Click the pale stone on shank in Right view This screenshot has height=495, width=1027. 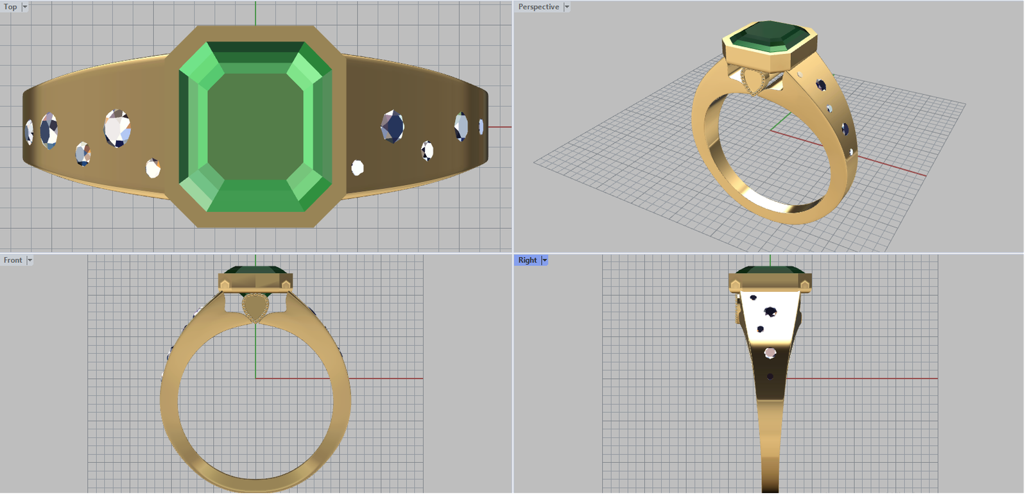tap(770, 353)
